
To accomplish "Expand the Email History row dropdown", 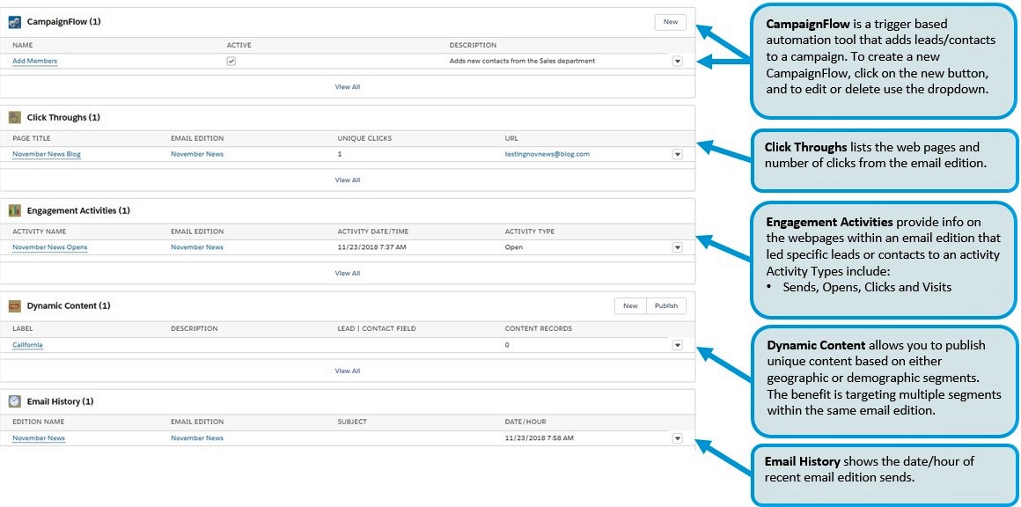I will click(x=677, y=438).
